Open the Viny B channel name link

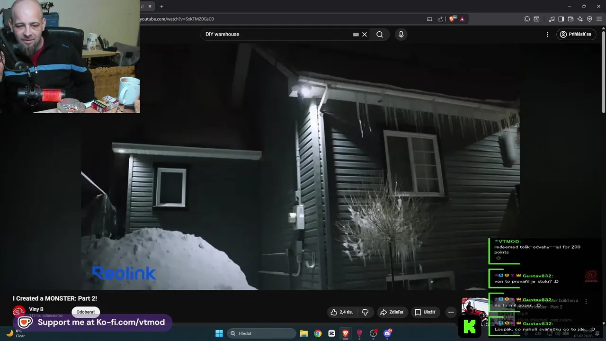pos(36,309)
